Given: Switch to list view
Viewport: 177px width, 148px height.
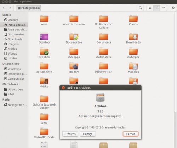Looking at the screenshot, I should pos(150,8).
